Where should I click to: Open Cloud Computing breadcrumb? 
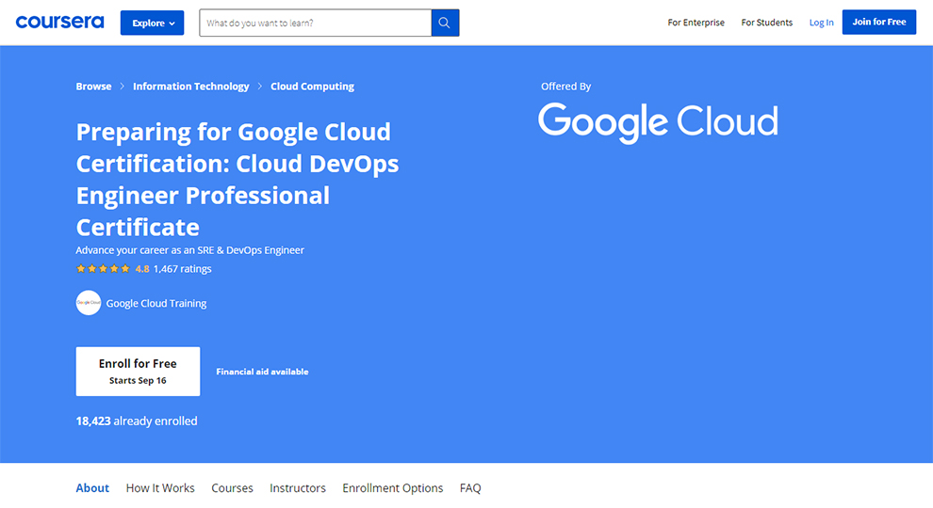click(312, 87)
